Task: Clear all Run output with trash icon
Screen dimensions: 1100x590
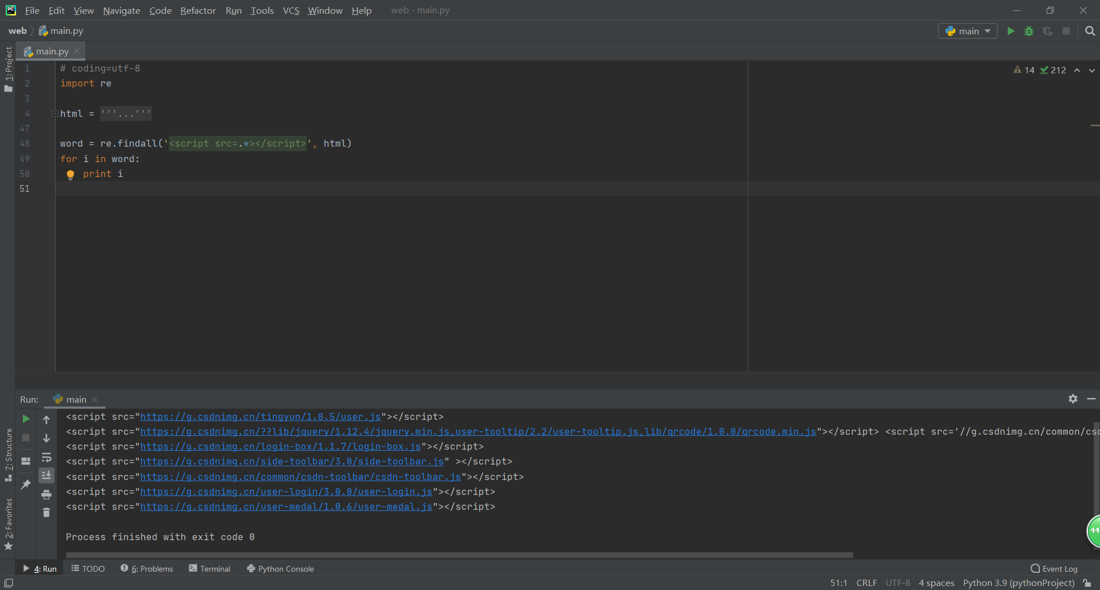Action: 46,513
